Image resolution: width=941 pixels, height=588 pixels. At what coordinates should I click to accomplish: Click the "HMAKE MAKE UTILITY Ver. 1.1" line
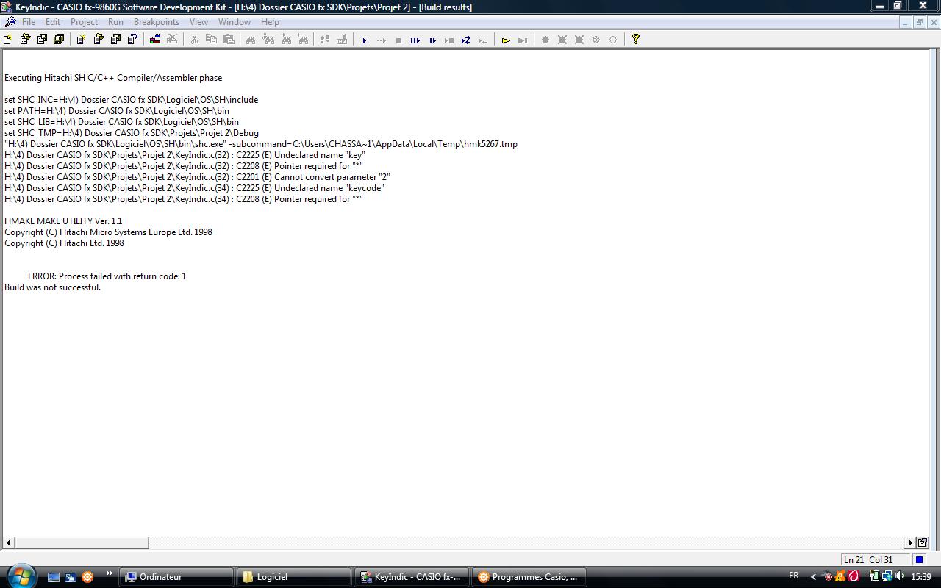[x=63, y=221]
